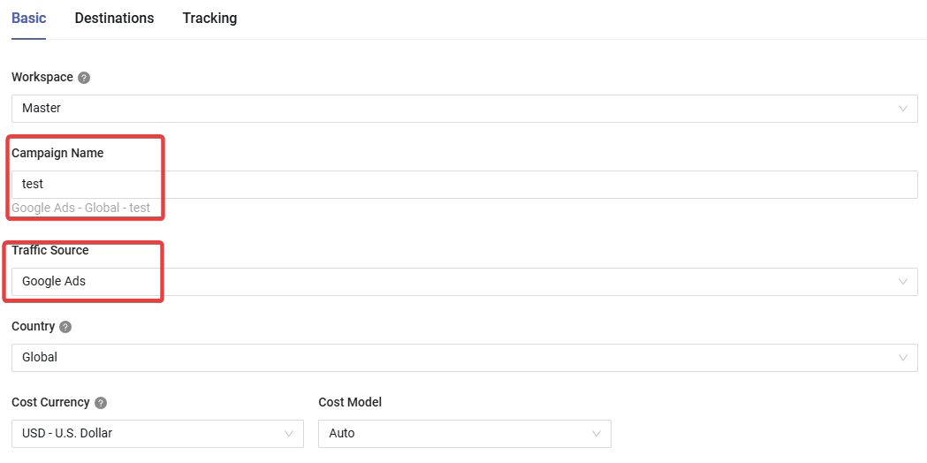927x463 pixels.
Task: Click the Cost Model chevron arrow
Action: tap(596, 434)
